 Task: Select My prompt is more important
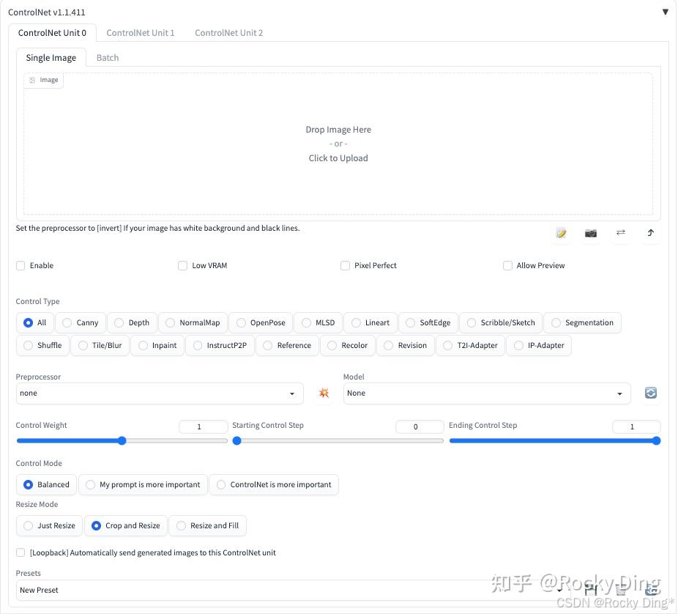coord(143,484)
